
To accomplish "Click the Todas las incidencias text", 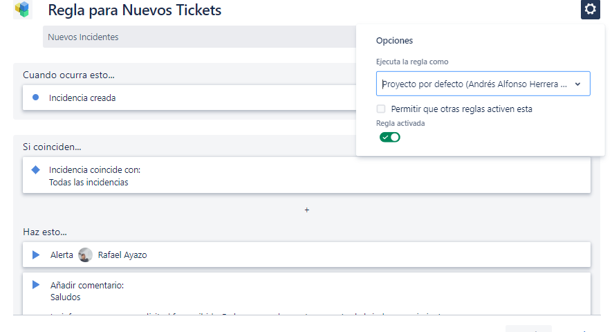I will [x=89, y=183].
